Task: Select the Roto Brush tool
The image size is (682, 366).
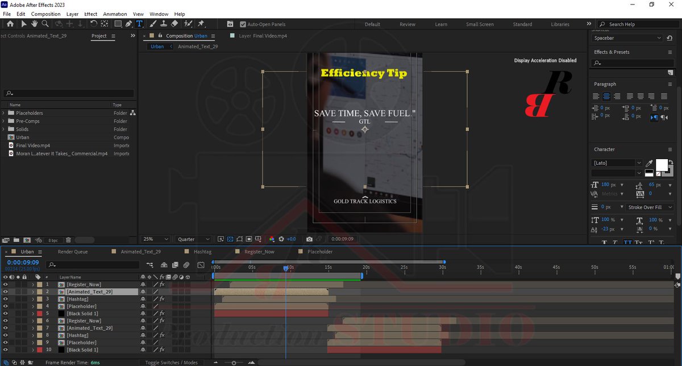Action: (x=188, y=24)
